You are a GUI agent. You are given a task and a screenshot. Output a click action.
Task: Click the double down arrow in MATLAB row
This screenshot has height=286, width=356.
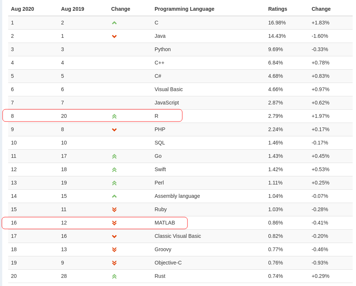point(114,223)
